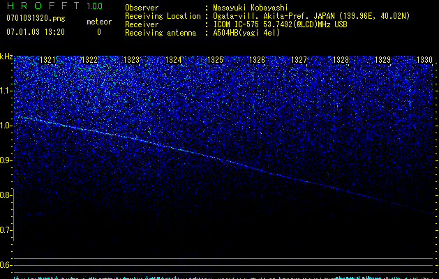Screen dimensions: 439x279
Task: Click the 1330 time marker
Action: (x=424, y=60)
